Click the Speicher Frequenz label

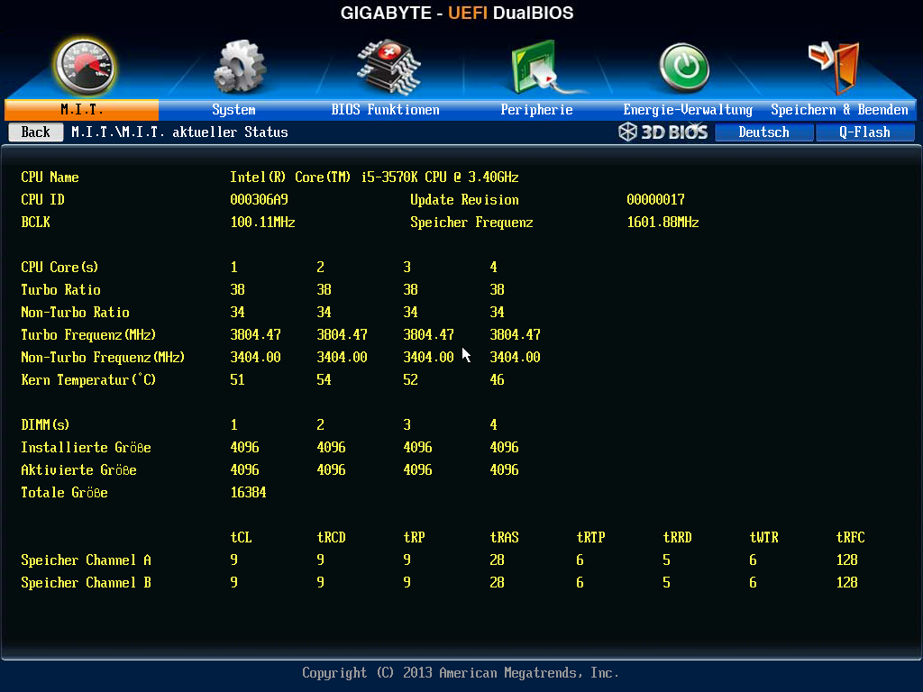click(471, 222)
